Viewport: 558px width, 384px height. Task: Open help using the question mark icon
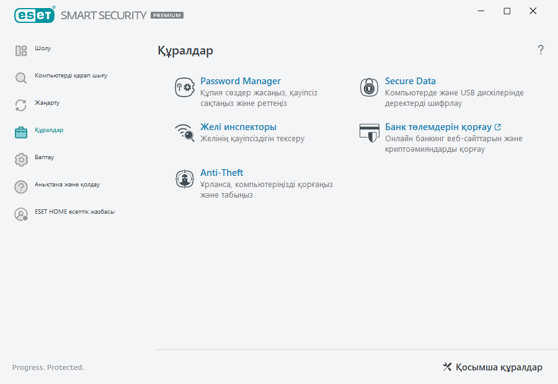coord(540,50)
